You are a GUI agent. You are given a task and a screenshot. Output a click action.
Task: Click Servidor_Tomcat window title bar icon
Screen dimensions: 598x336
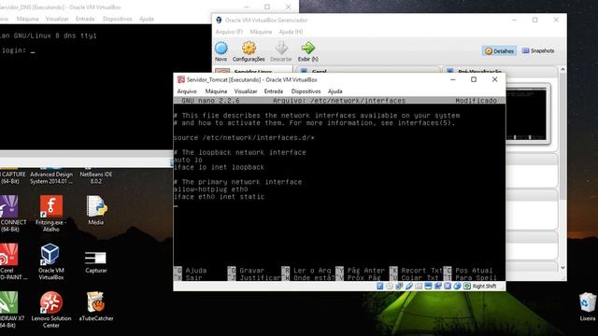point(180,79)
